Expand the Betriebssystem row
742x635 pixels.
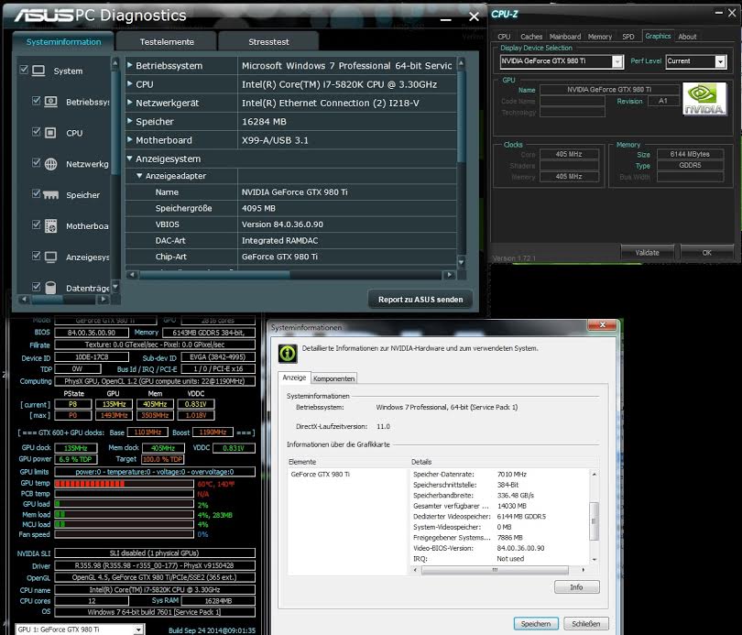[130, 65]
